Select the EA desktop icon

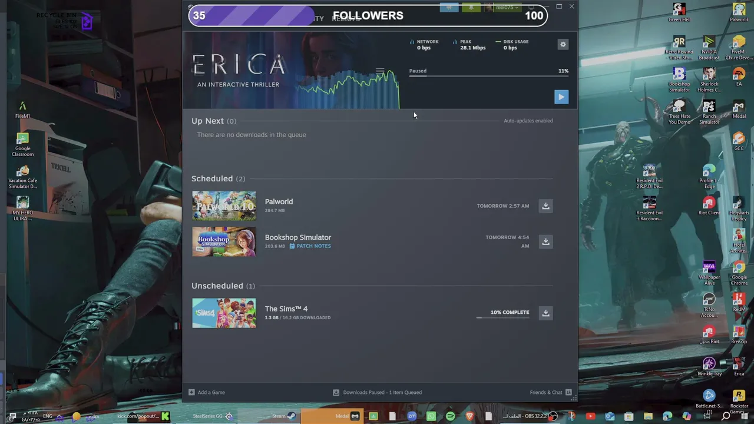[x=739, y=77]
